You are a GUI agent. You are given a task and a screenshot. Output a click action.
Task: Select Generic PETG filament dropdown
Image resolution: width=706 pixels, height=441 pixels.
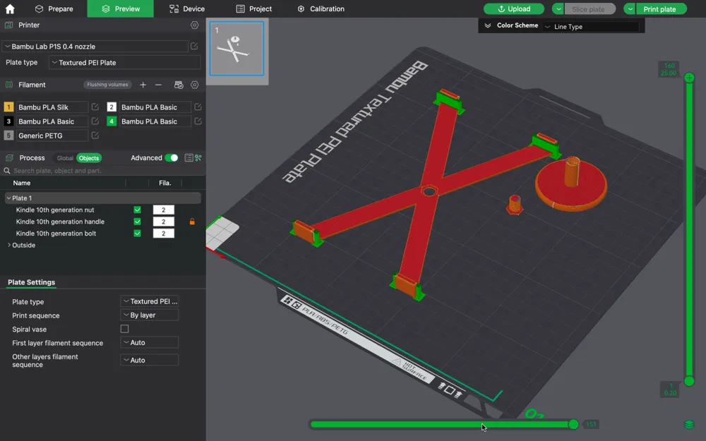pos(52,135)
